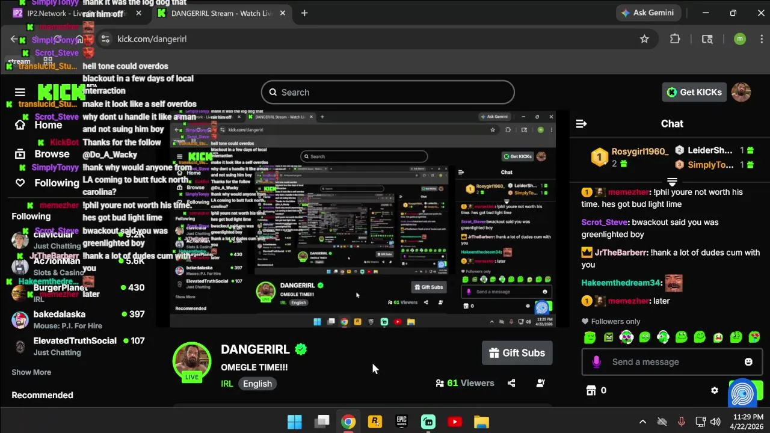The image size is (770, 433).
Task: Open Ask Gemini in Chrome
Action: pyautogui.click(x=648, y=13)
